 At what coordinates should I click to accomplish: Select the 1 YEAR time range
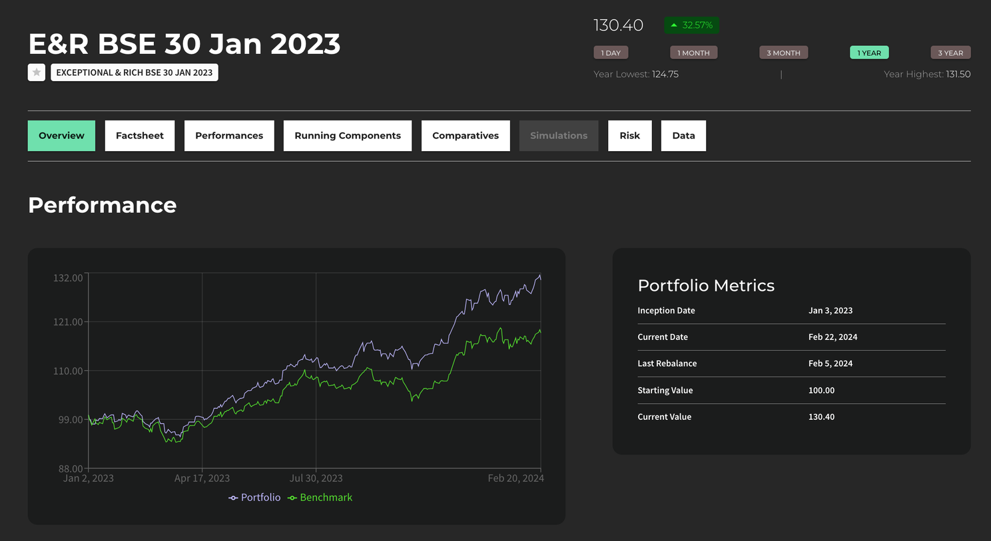869,53
